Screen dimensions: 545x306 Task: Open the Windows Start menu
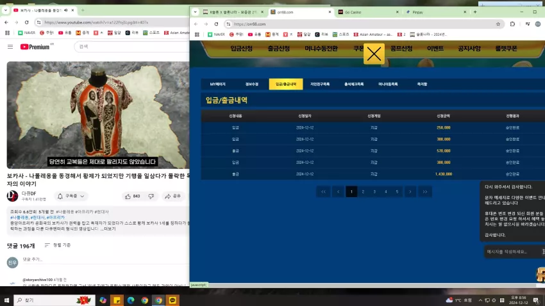[6, 300]
